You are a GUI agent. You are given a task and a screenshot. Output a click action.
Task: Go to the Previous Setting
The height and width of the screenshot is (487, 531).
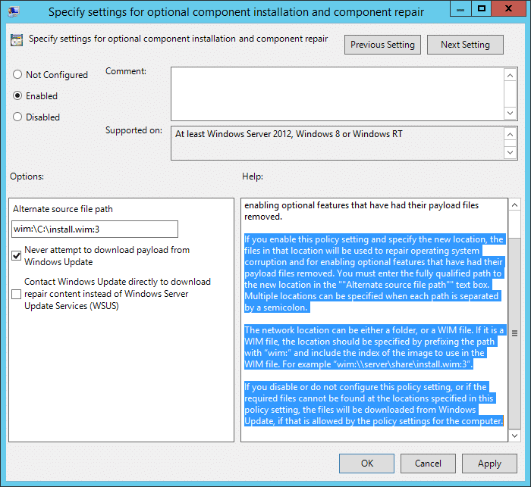click(382, 45)
